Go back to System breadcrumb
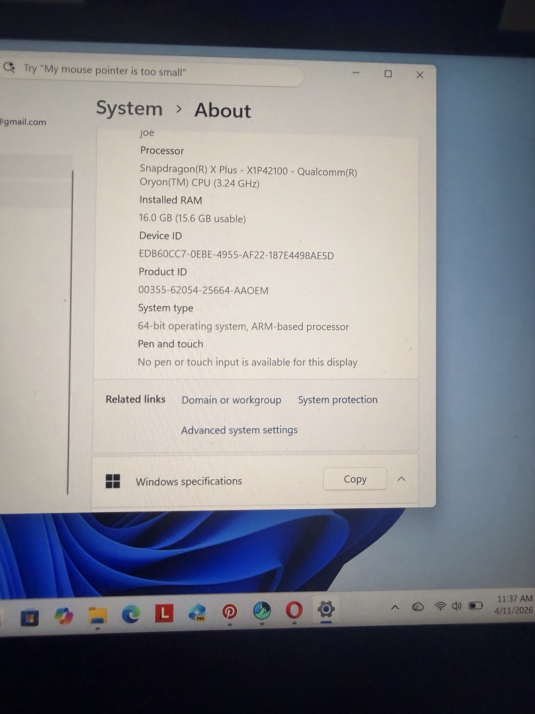The image size is (535, 714). [129, 108]
